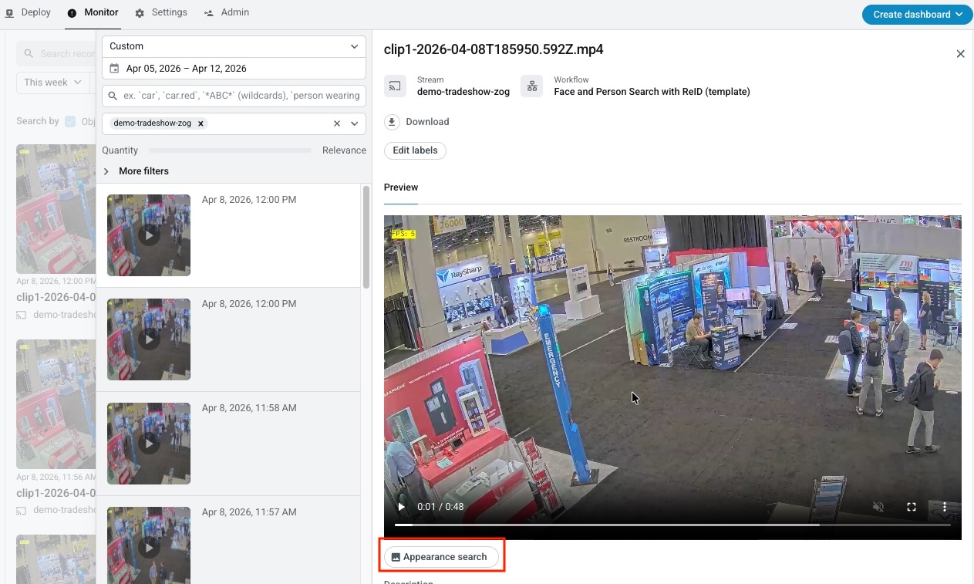Seek on the video progress bar
Viewport: 974px width, 584px height.
click(672, 525)
